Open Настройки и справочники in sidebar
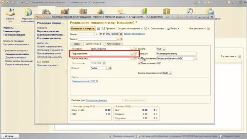The width and height of the screenshot is (247, 139). click(x=16, y=44)
